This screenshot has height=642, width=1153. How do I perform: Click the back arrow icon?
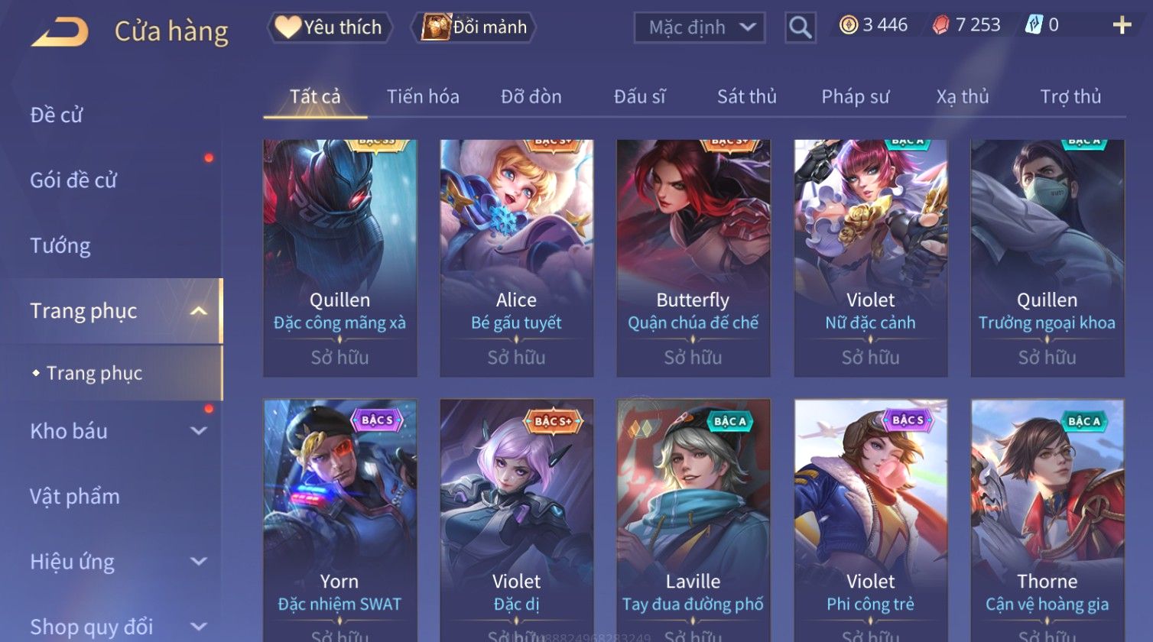(x=60, y=31)
